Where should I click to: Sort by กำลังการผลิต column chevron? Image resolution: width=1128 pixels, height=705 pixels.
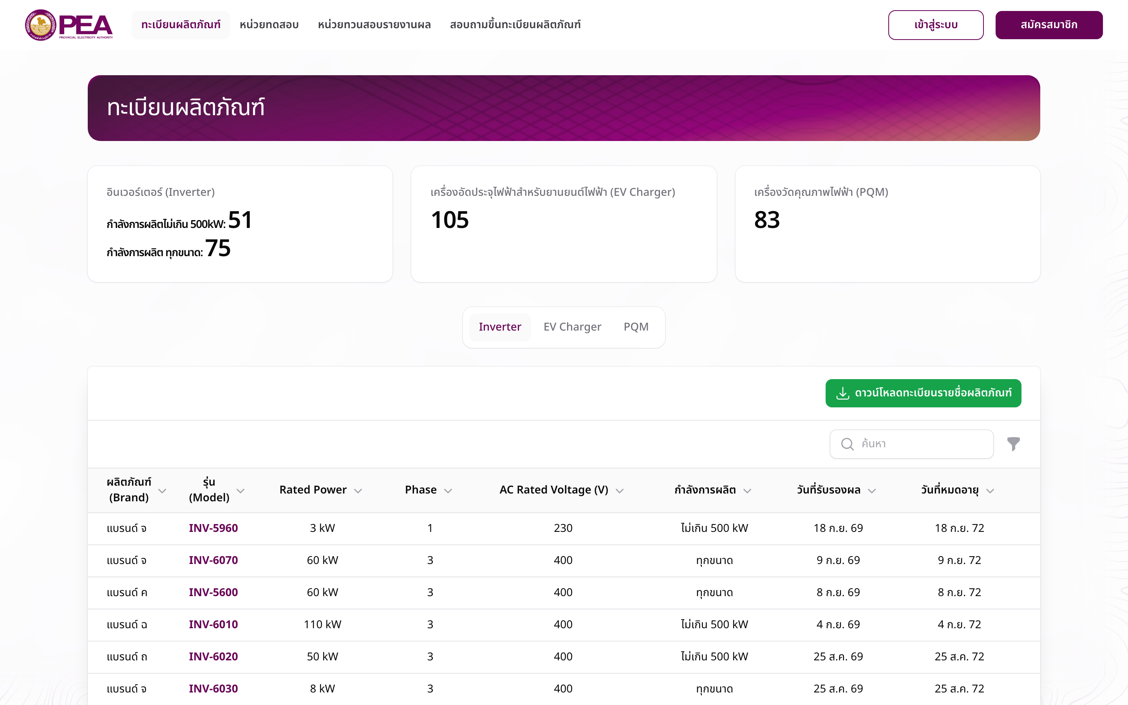[747, 490]
